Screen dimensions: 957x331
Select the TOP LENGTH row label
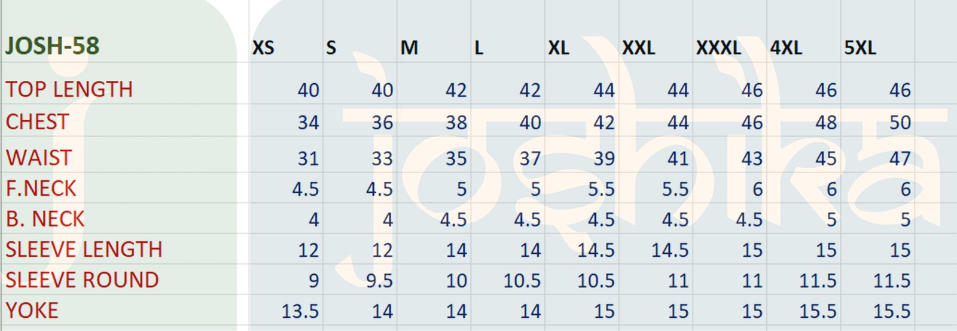[69, 90]
